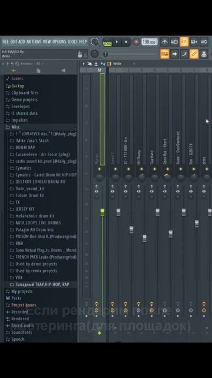
Task: Click the browser up-arrow icon
Action: coord(8,64)
